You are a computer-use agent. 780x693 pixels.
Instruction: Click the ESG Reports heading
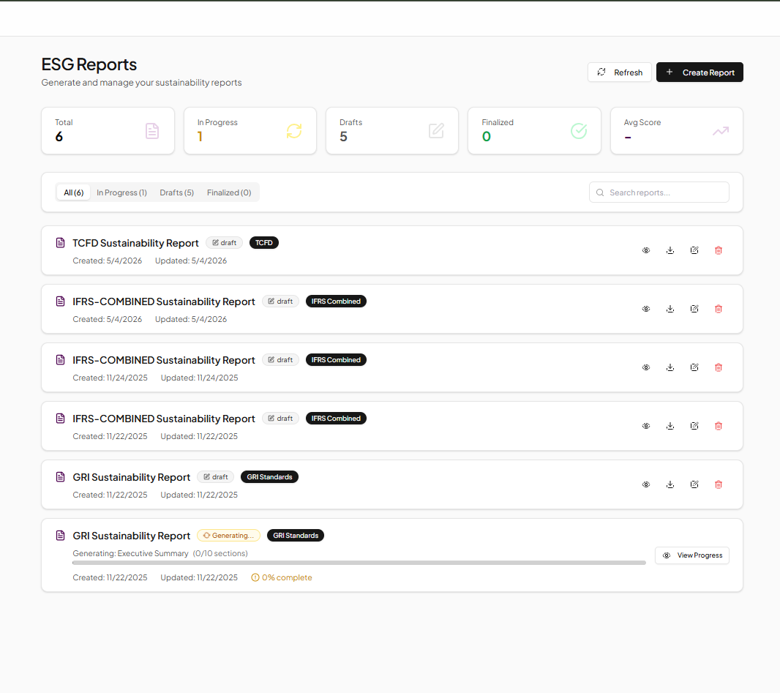tap(89, 64)
